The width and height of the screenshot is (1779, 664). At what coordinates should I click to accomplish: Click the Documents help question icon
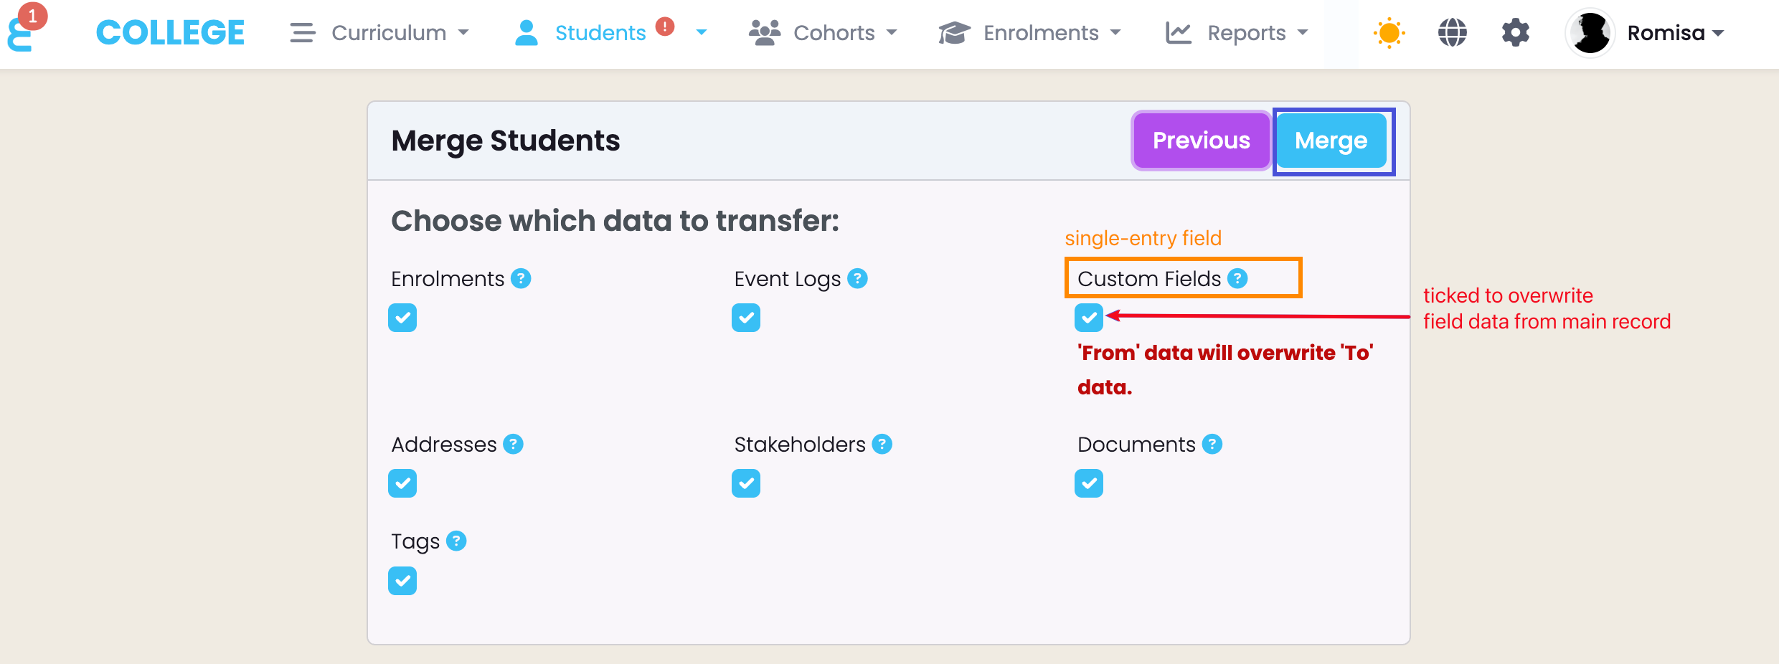pos(1212,444)
